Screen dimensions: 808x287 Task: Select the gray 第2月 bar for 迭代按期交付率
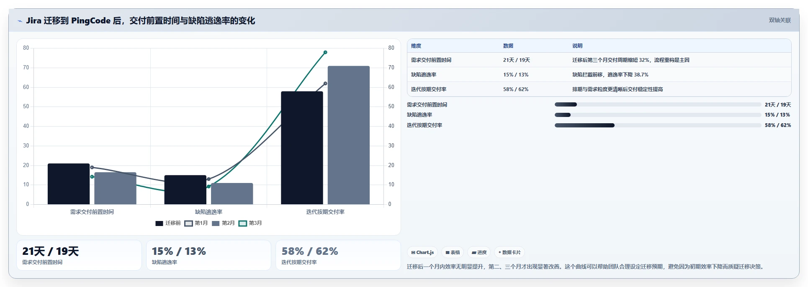click(348, 135)
